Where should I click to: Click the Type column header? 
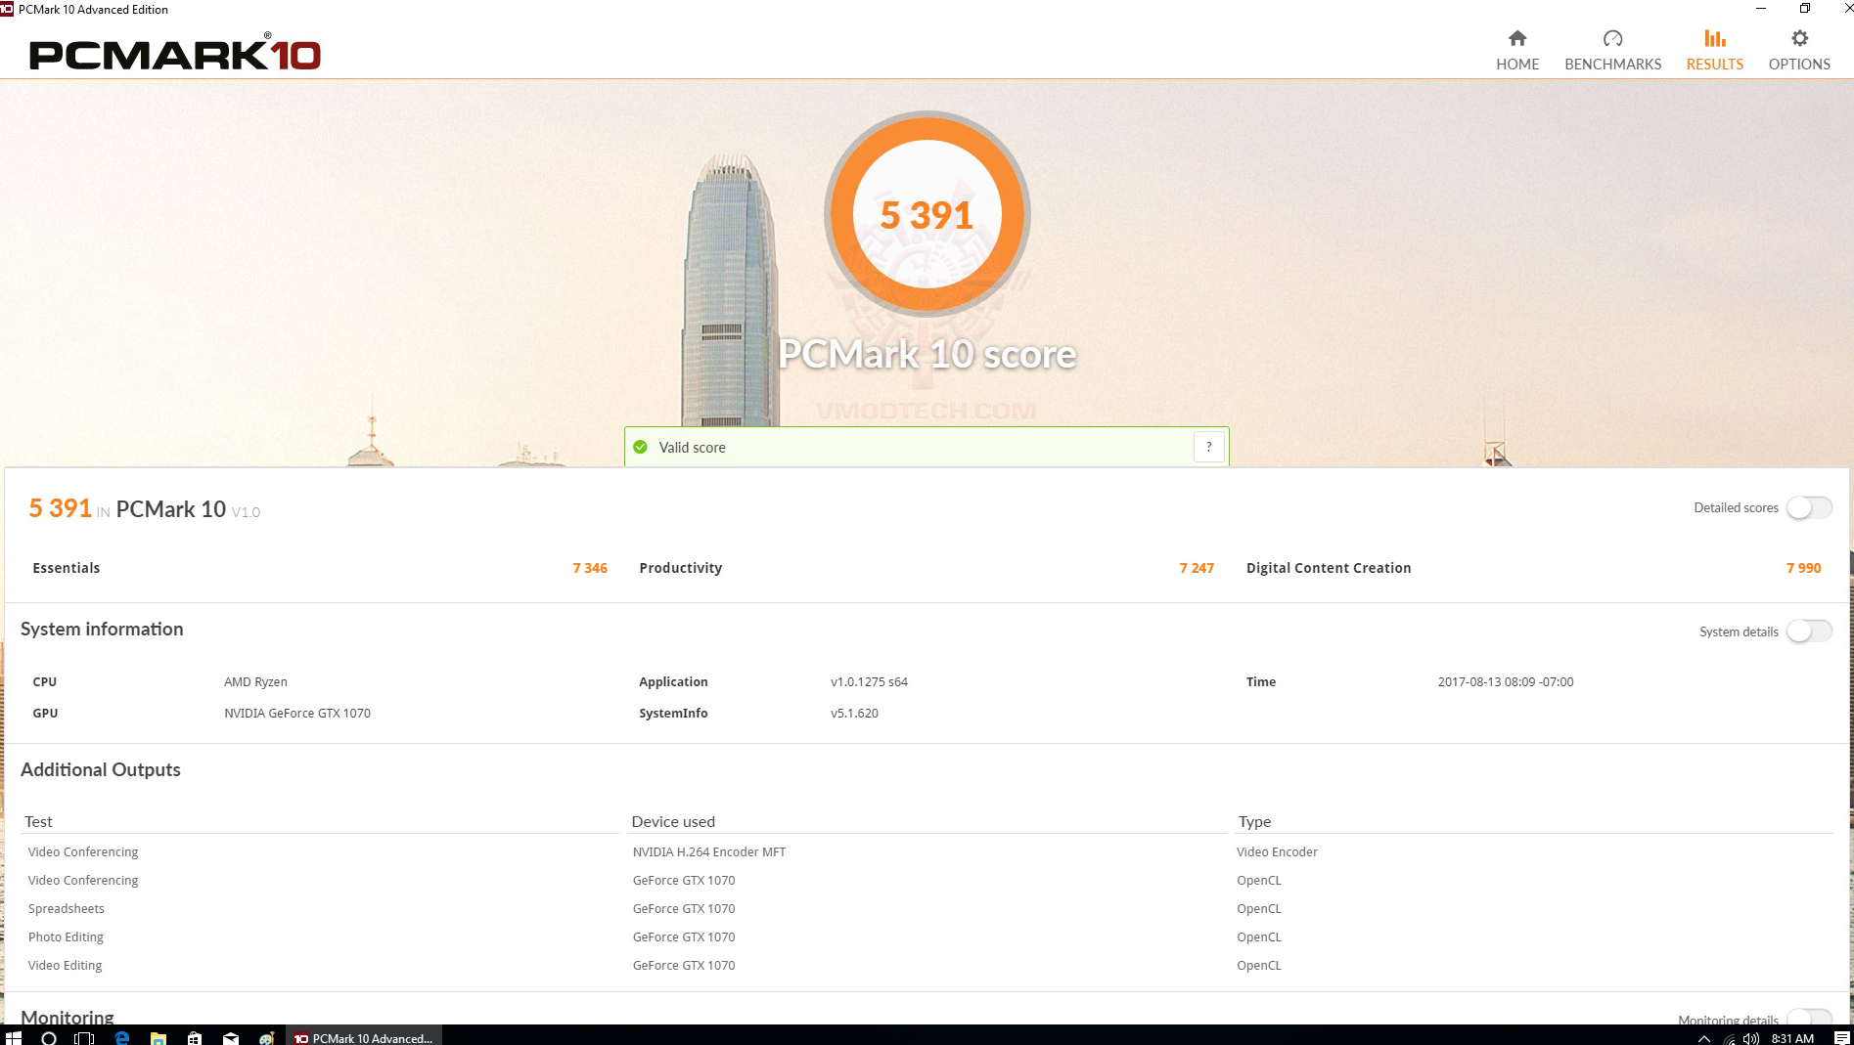(1254, 822)
